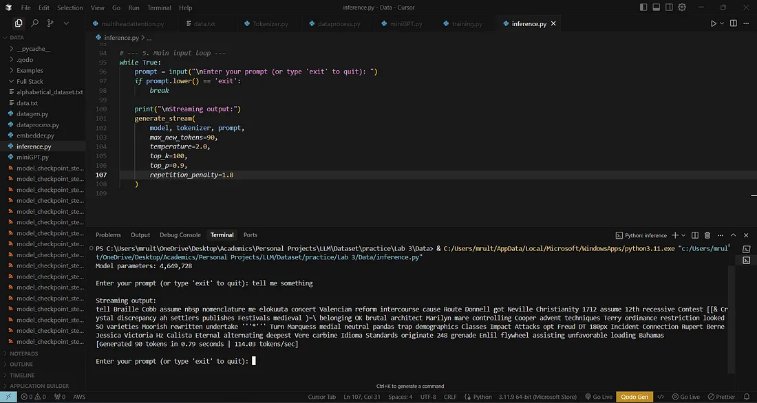This screenshot has height=403, width=757.
Task: Open the settings gear in title bar
Action: tap(682, 8)
